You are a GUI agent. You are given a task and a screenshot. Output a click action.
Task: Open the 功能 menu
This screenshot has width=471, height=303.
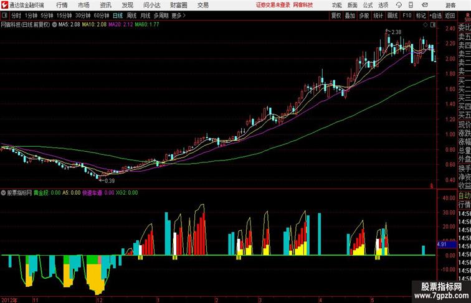336,5
